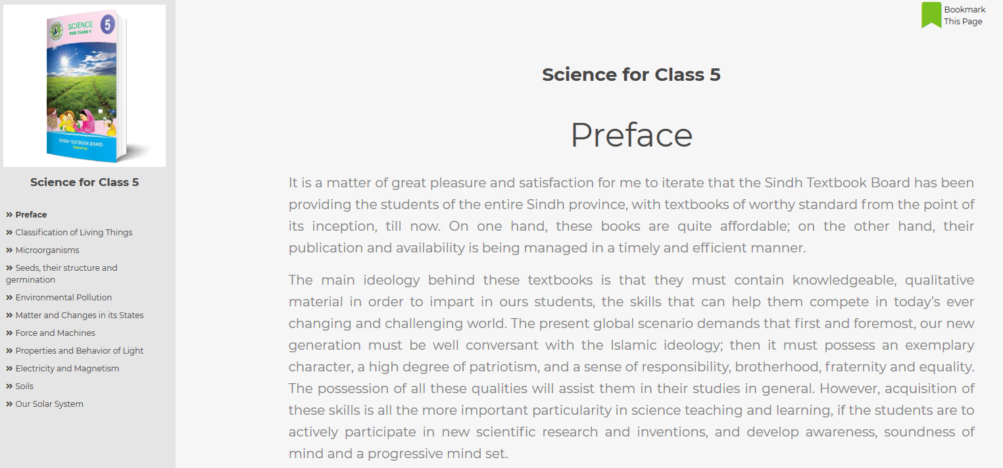Open Electricity and Magnetism chapter
The image size is (1003, 468).
click(67, 368)
